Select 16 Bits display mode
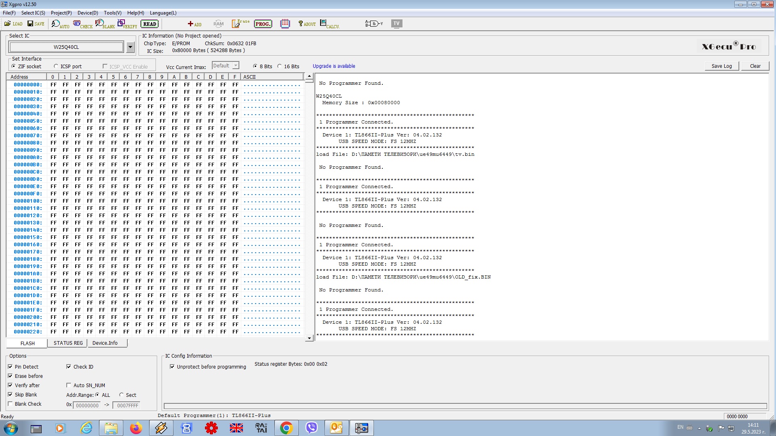This screenshot has width=776, height=436. 280,66
